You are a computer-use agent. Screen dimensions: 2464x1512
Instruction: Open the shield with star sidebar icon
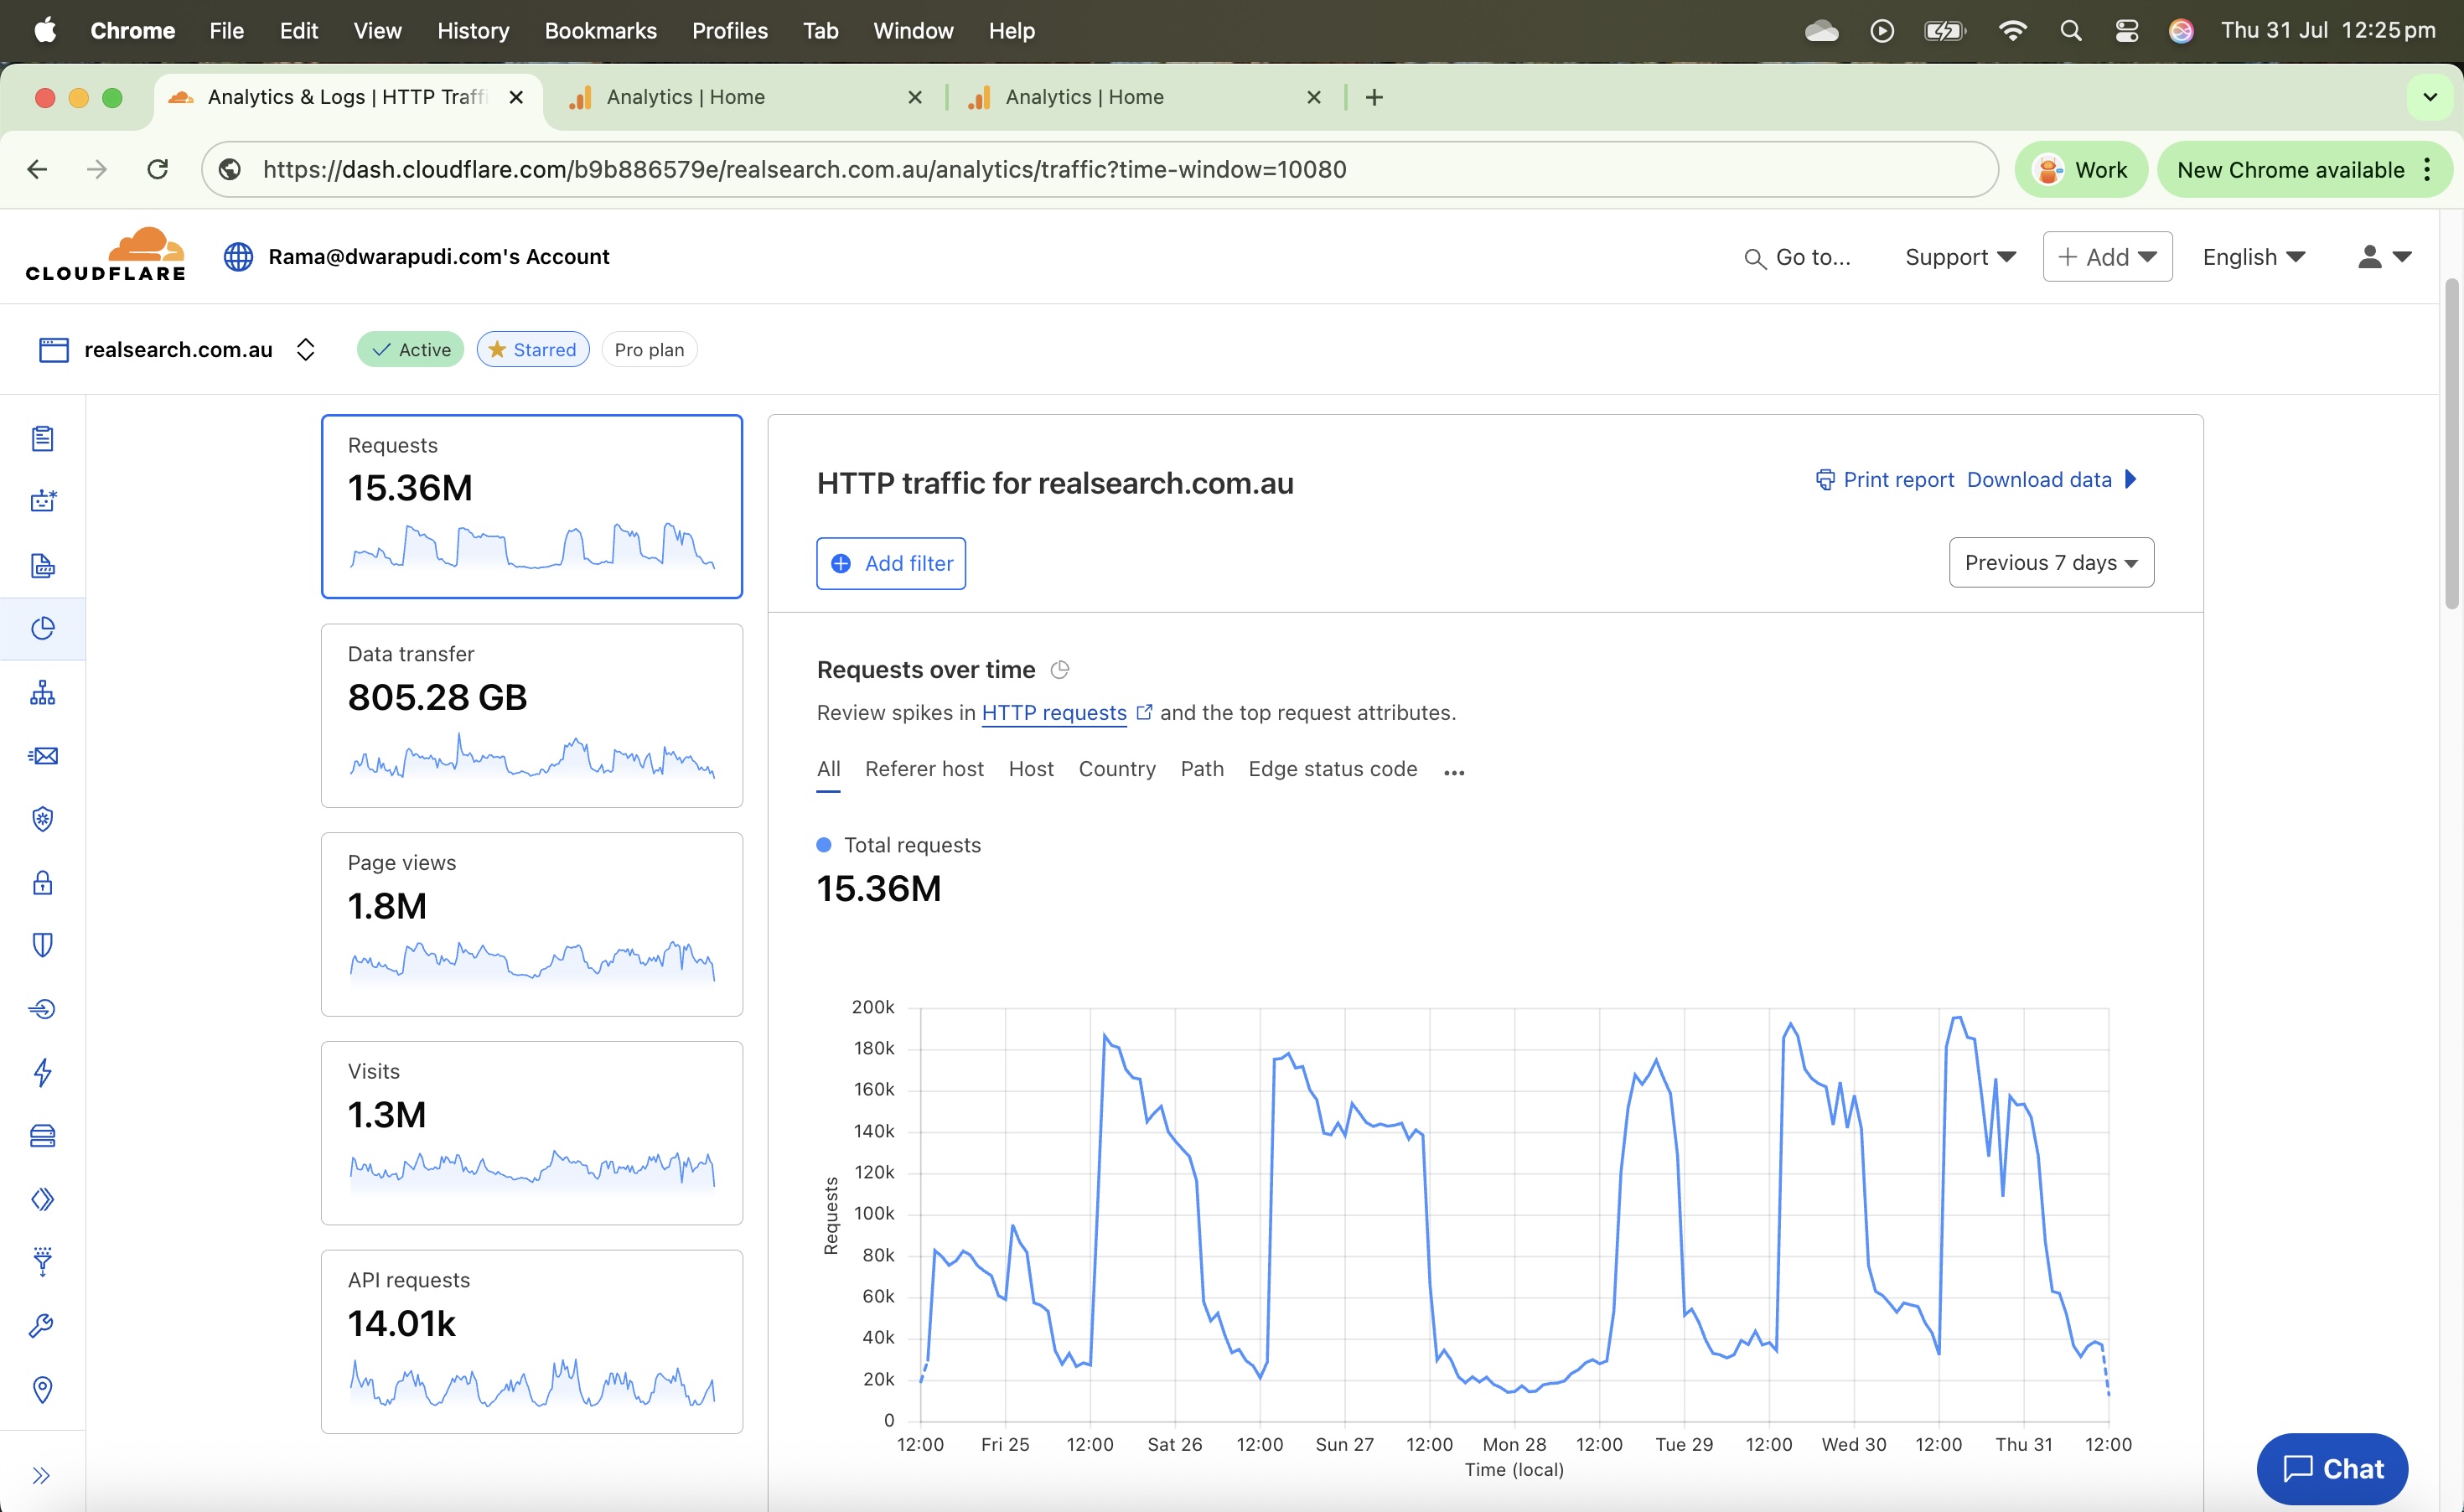42,819
